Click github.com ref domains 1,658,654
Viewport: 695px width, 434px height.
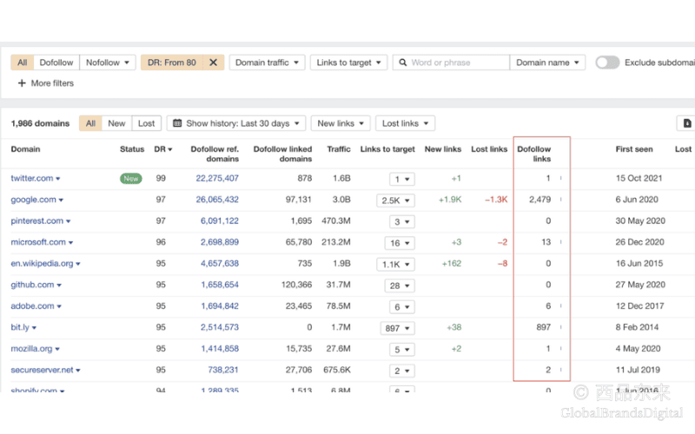220,285
